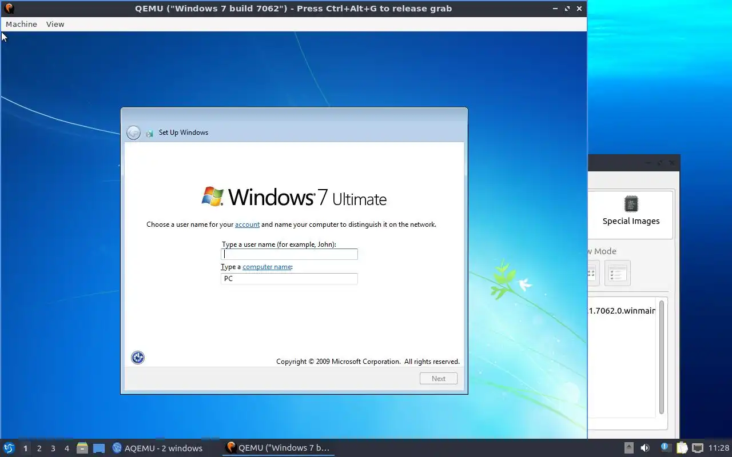Close the QEMU window
732x457 pixels.
579,9
